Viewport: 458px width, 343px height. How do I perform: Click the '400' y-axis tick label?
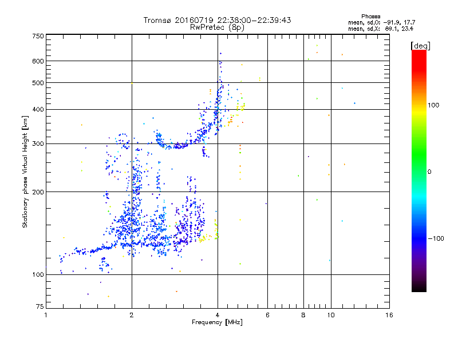[x=38, y=110]
